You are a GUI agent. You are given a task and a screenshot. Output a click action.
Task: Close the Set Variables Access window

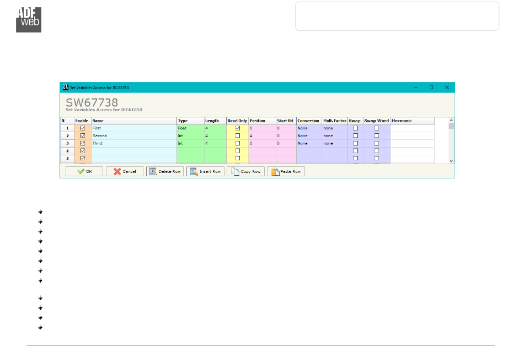coord(447,88)
